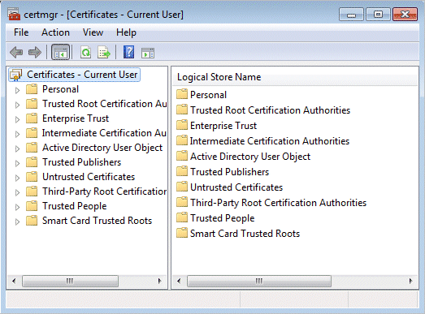Screen dimensions: 425x314
Task: Click the Trusted Root Certification Authorities folder icon, right pane
Action: click(182, 110)
